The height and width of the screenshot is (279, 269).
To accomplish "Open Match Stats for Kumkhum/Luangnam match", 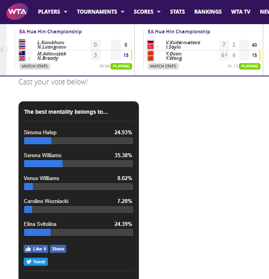I will [x=35, y=66].
